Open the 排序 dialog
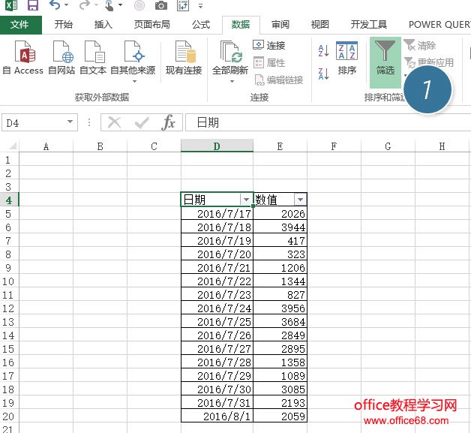This screenshot has height=433, width=471. tap(347, 58)
